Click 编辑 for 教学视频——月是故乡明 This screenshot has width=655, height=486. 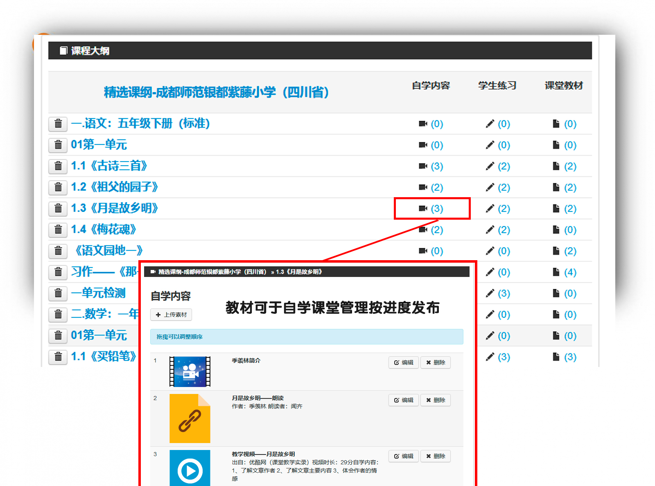tap(403, 456)
